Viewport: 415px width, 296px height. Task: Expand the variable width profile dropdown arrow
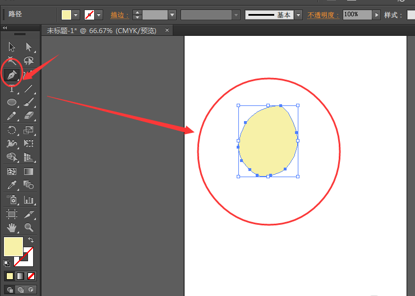pos(236,15)
